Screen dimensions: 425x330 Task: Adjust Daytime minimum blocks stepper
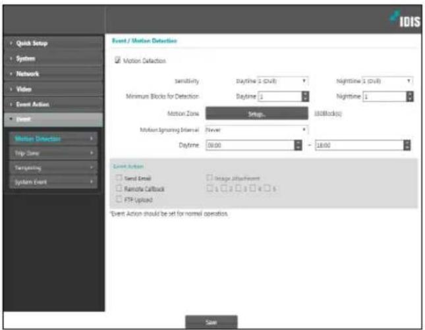coord(305,96)
